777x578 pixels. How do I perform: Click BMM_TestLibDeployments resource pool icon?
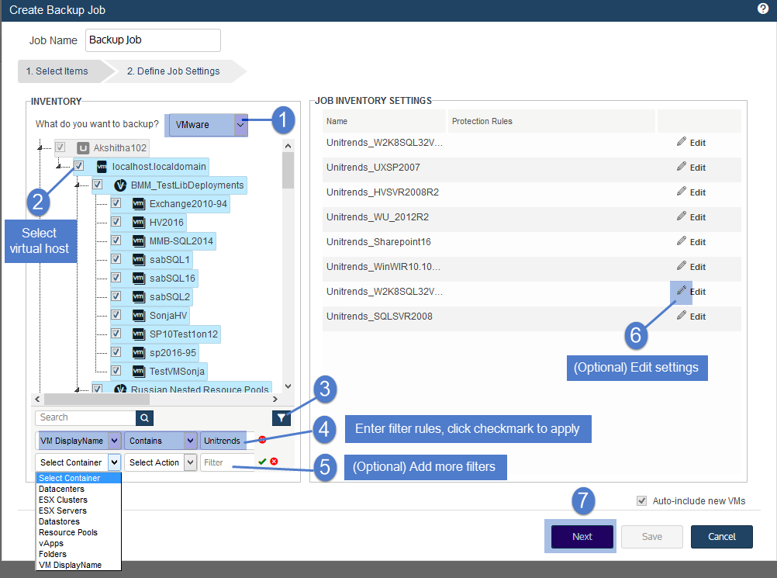120,185
